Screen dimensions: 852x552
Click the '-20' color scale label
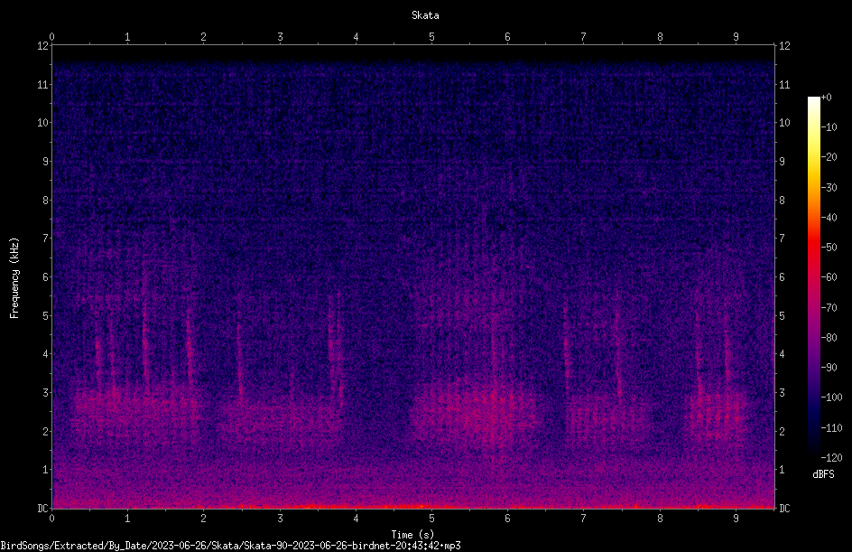click(829, 157)
